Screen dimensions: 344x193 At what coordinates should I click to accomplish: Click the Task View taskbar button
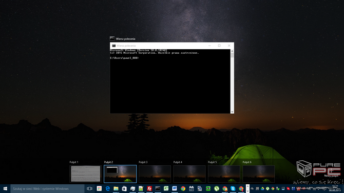click(x=89, y=188)
